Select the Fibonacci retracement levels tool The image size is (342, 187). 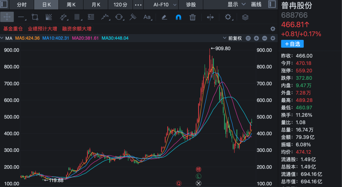tap(91, 17)
